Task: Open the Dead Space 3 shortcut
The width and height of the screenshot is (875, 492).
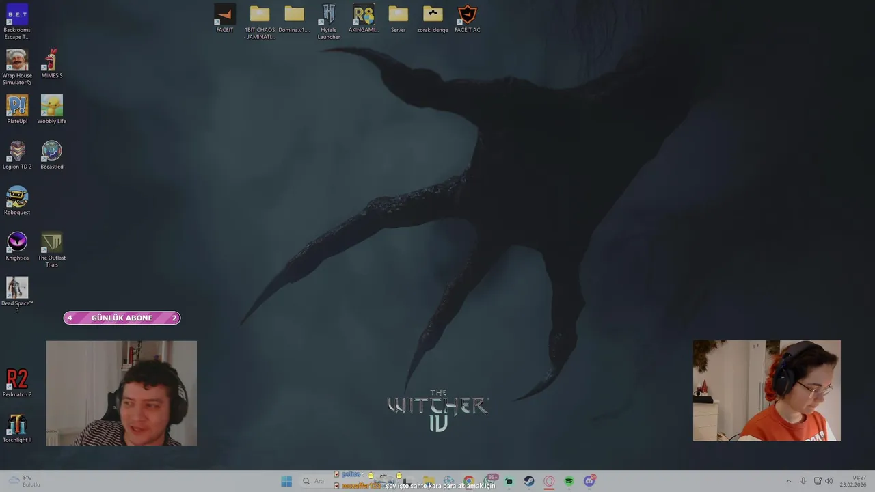Action: pos(17,295)
